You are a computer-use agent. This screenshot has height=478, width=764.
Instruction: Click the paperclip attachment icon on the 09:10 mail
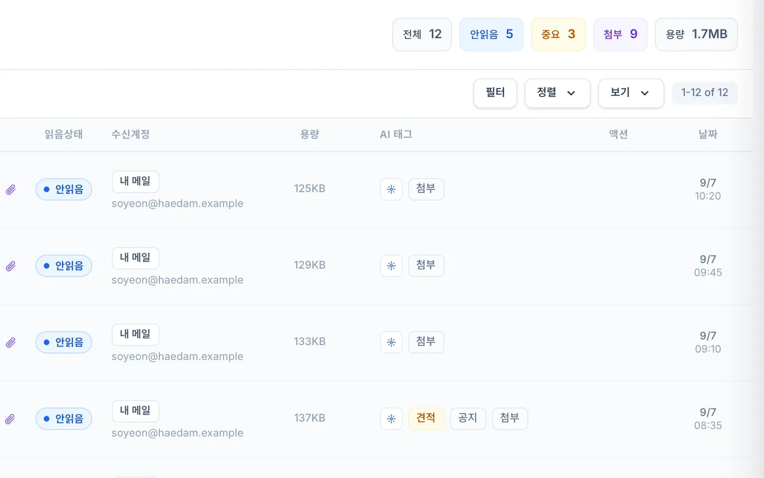(11, 343)
